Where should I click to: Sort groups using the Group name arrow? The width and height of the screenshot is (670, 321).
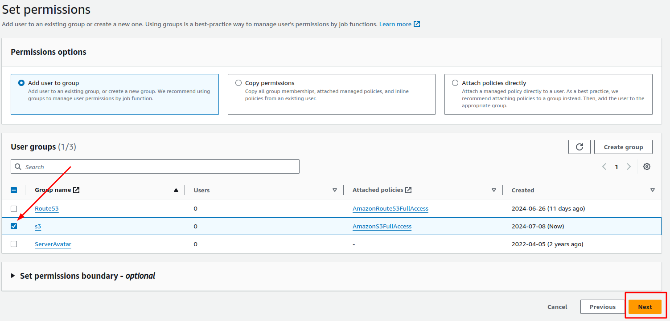click(177, 190)
